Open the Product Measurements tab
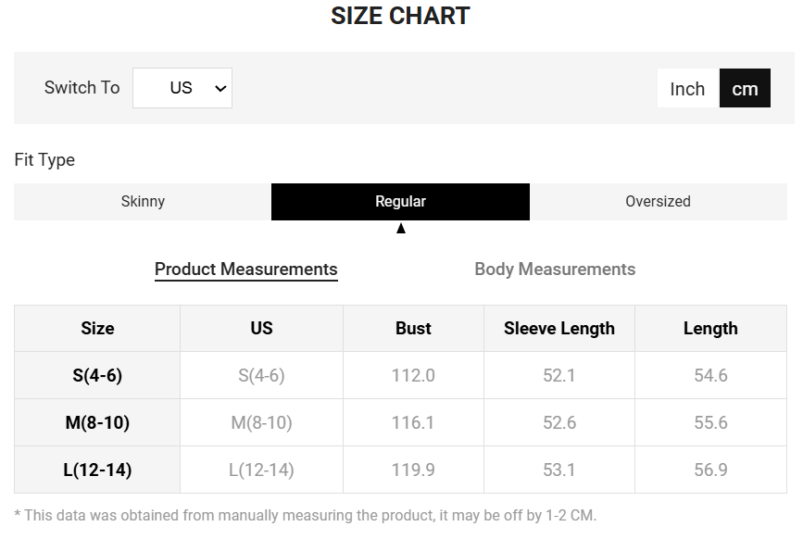 [x=245, y=269]
